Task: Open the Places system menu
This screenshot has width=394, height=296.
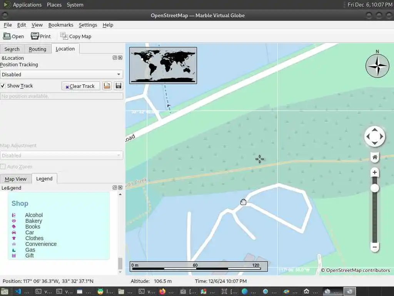Action: 54,5
